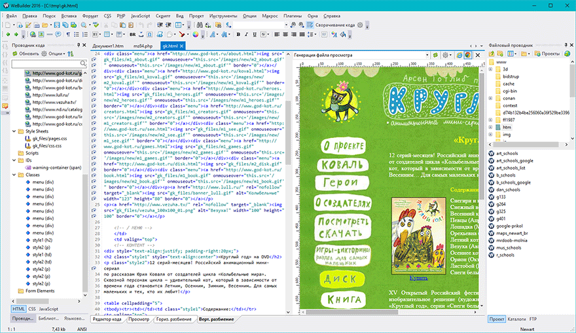This screenshot has height=333, width=576.
Task: Collapse the IDs tree node
Action: 14,160
